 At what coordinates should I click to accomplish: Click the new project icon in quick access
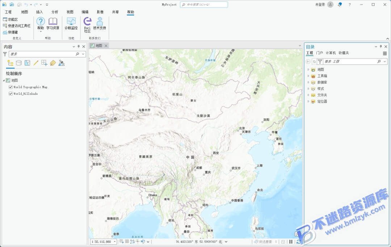4,4
